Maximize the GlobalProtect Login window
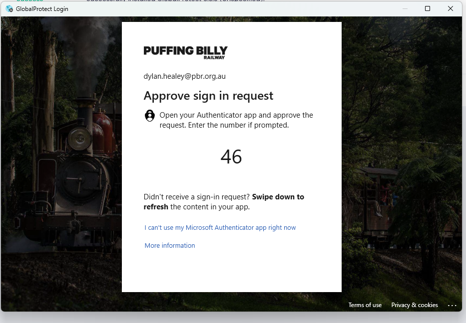 (428, 8)
